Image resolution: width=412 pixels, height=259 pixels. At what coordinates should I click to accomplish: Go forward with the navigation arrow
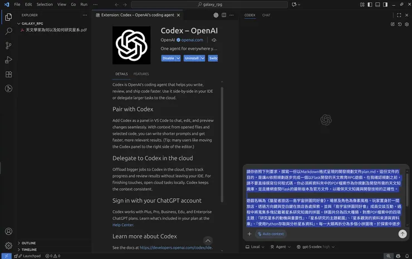point(125,4)
